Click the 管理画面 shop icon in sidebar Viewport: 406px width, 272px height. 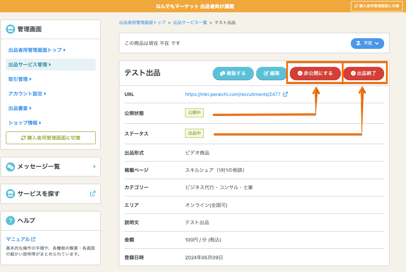point(10,29)
